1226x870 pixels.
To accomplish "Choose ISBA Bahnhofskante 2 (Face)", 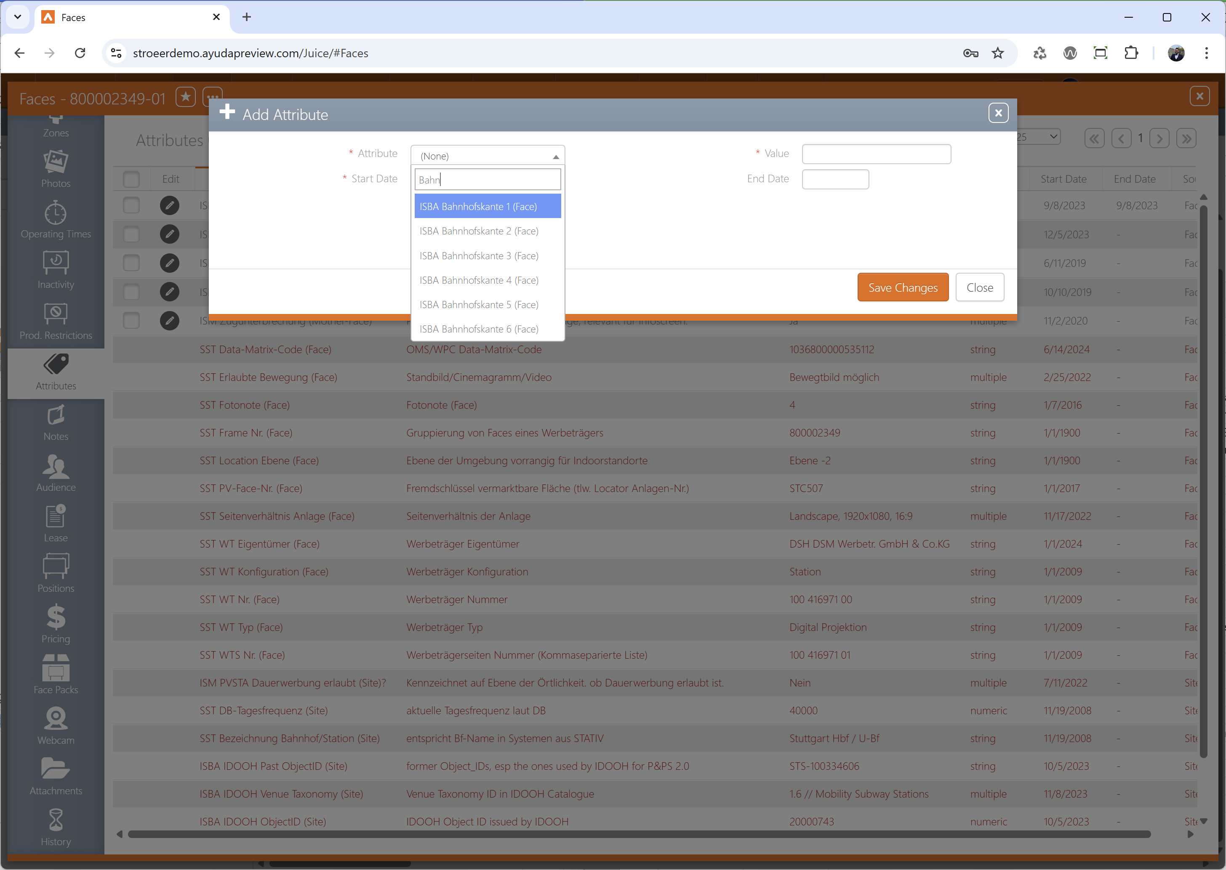I will [488, 231].
